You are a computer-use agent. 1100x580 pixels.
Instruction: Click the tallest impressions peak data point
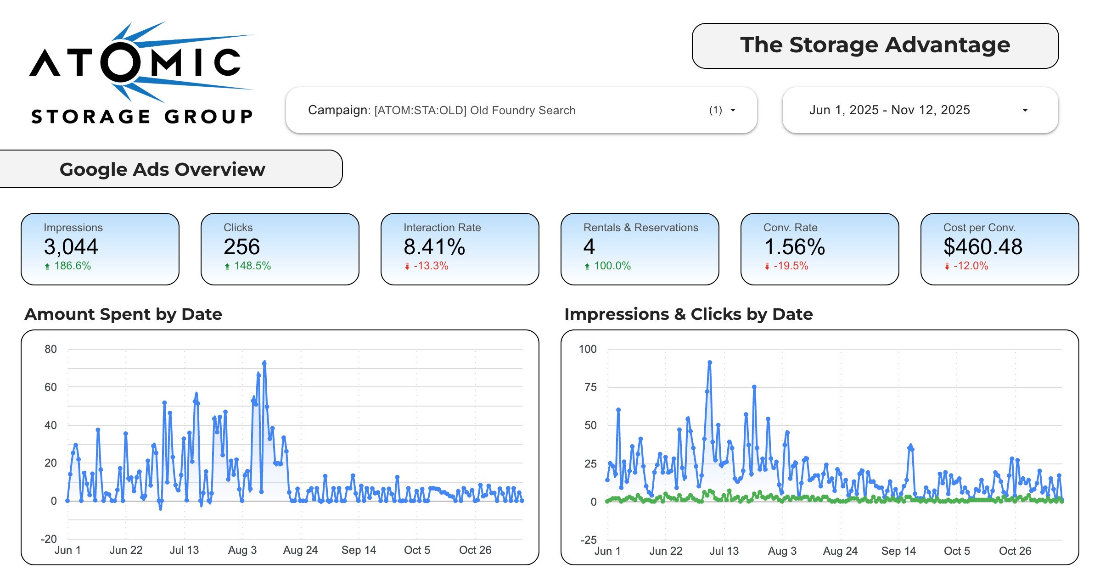(710, 362)
